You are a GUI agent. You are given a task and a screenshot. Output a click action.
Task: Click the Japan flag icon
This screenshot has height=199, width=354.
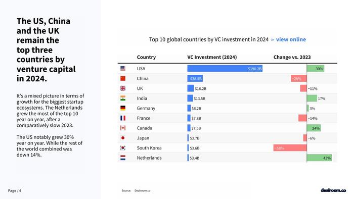[123, 138]
